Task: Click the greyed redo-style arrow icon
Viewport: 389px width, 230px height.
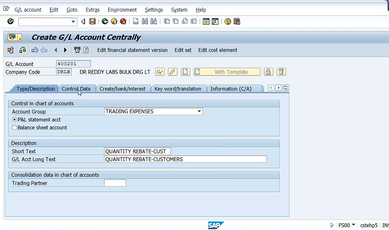Action: click(x=44, y=50)
